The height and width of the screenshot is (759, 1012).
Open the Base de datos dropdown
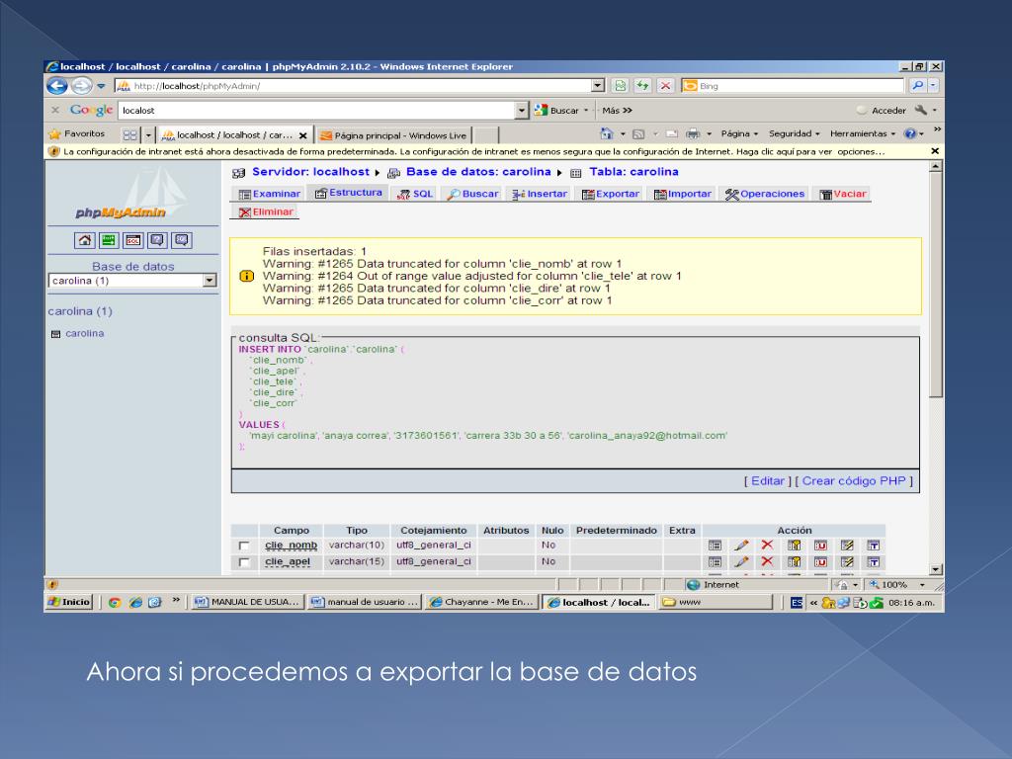click(x=210, y=281)
